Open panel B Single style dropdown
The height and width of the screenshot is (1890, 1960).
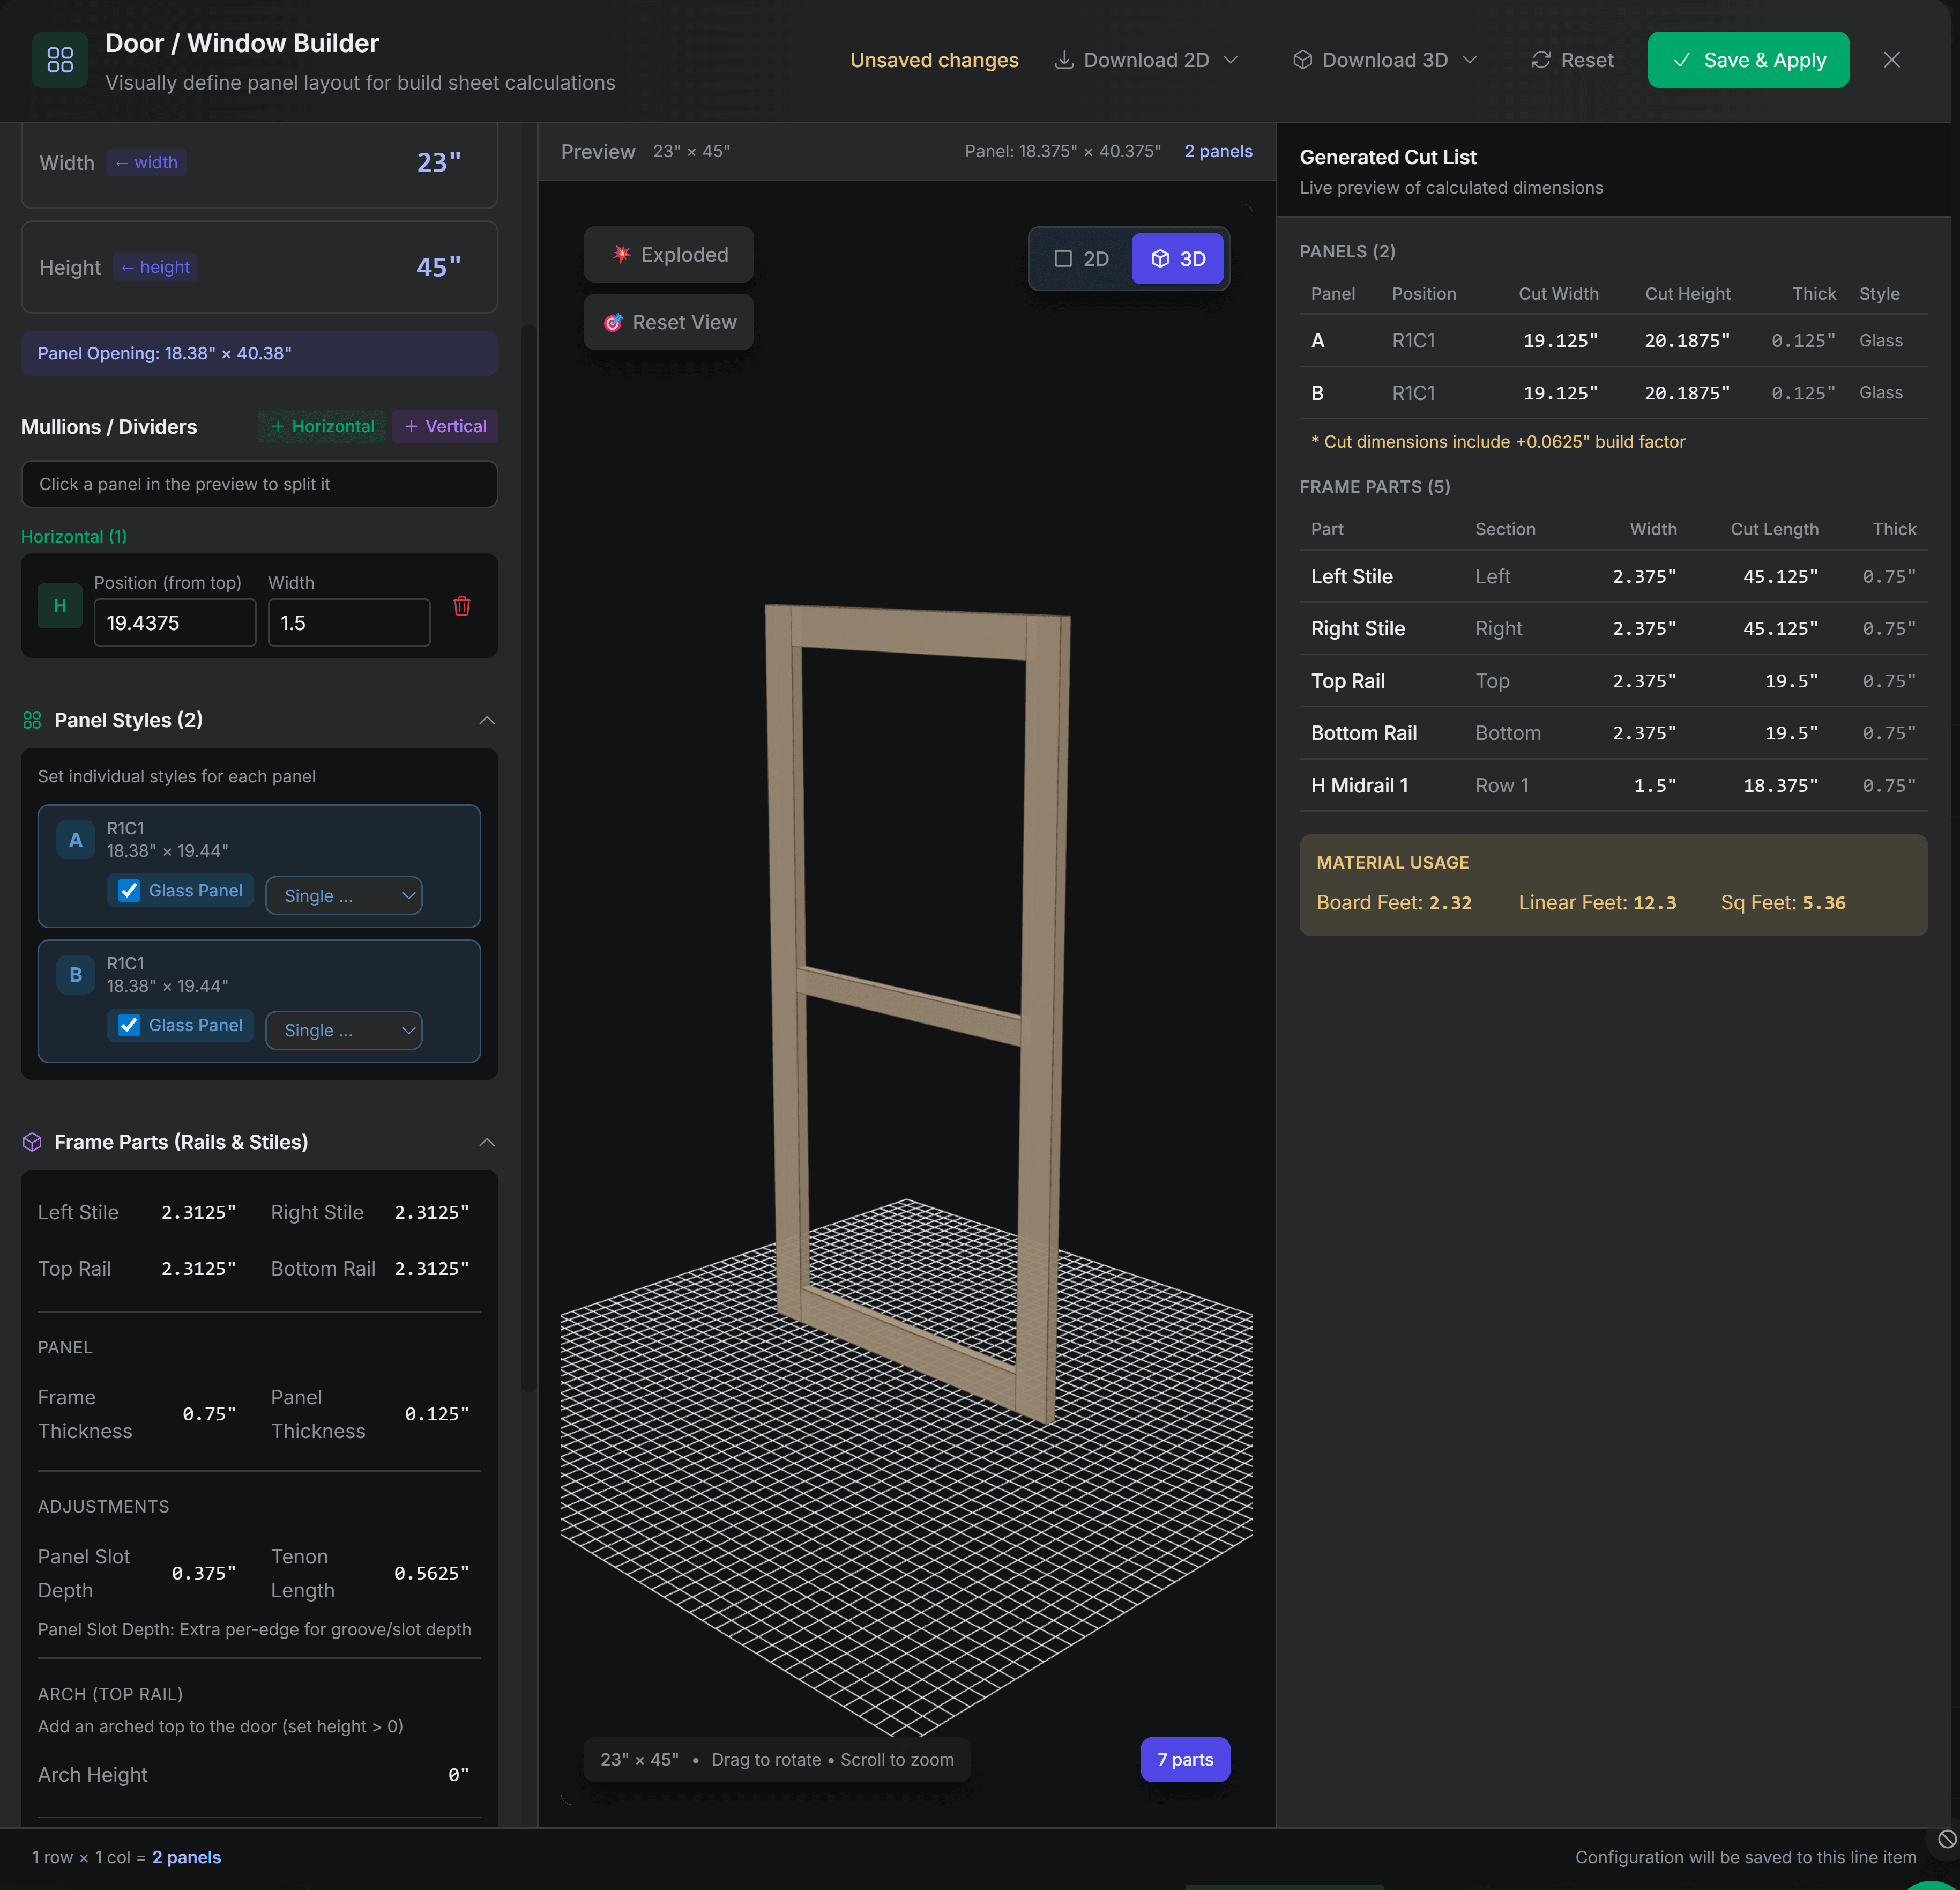344,1031
